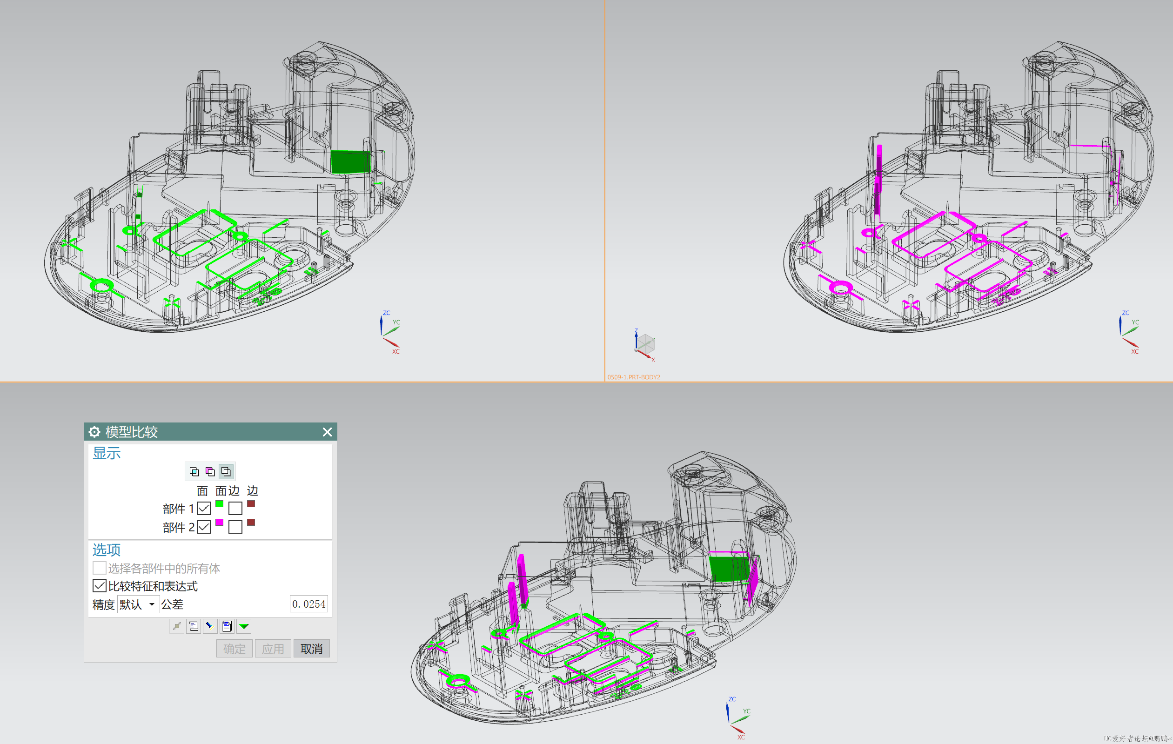Enable 部件 2 边 checkbox
Viewport: 1173px width, 744px height.
[x=235, y=527]
